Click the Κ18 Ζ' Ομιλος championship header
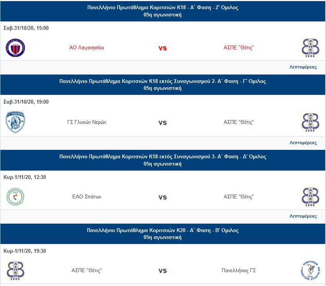This screenshot has width=326, height=286. point(163,7)
